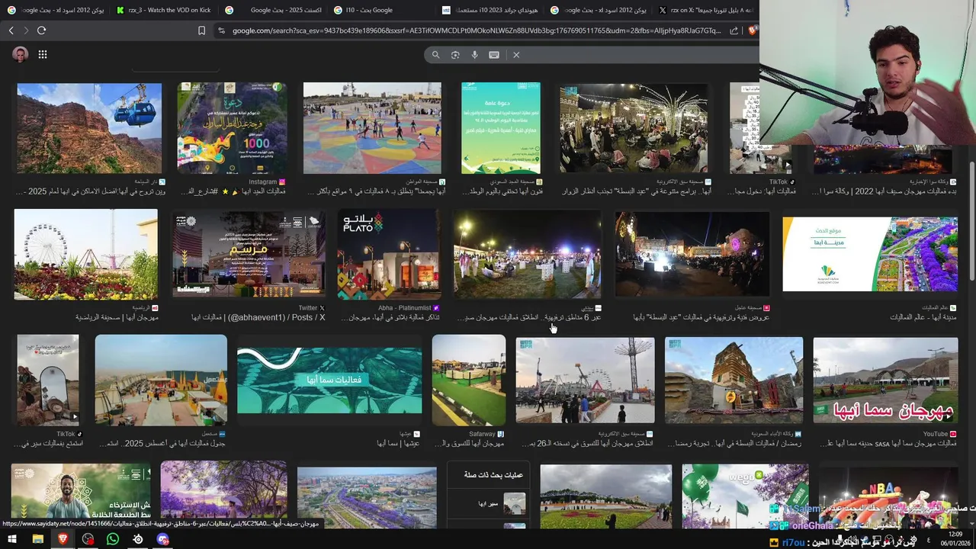The image size is (976, 549).
Task: Open the blue cable car image result
Action: coord(89,128)
